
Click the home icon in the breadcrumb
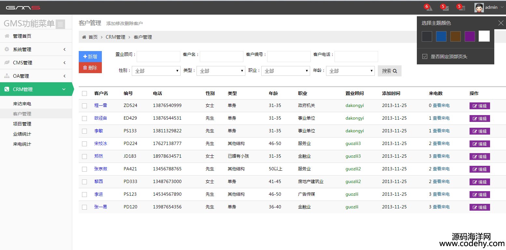pos(84,37)
